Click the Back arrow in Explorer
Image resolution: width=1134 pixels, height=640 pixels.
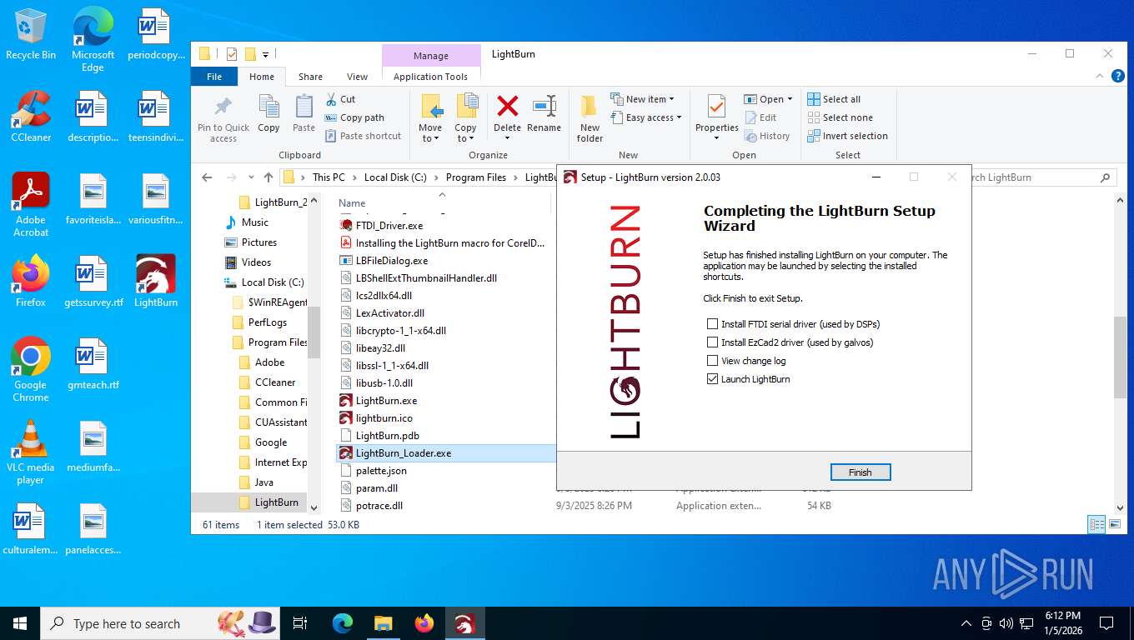click(x=207, y=177)
